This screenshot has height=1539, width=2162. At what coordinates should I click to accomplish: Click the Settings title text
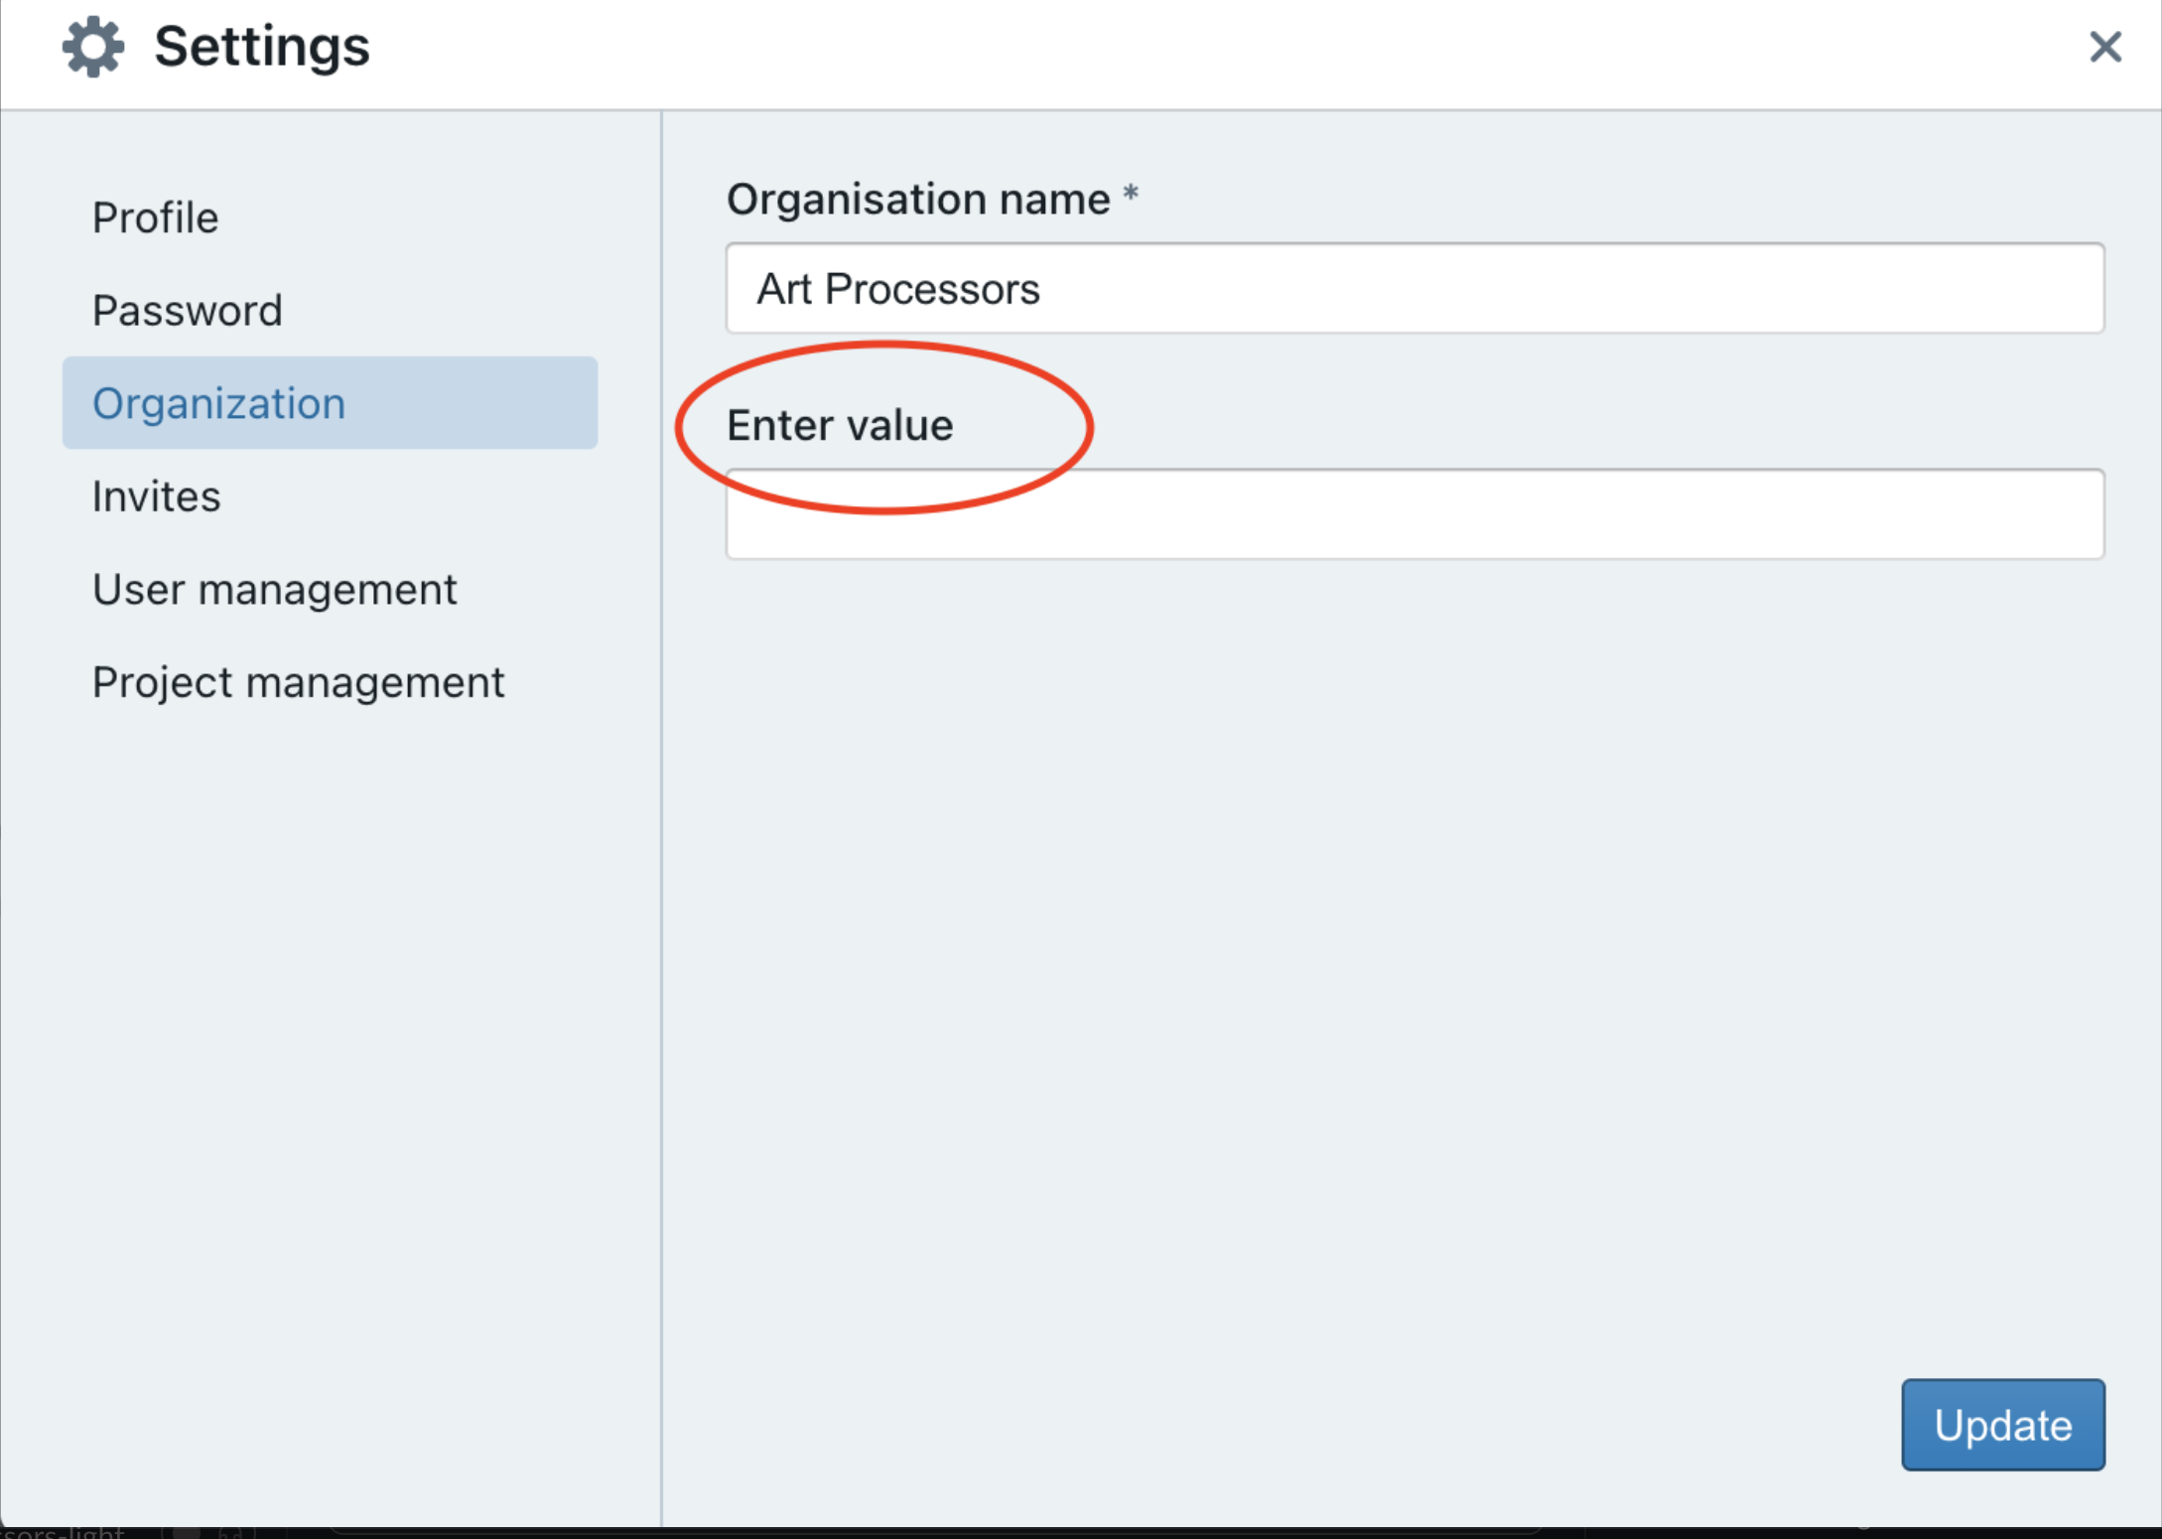[261, 46]
